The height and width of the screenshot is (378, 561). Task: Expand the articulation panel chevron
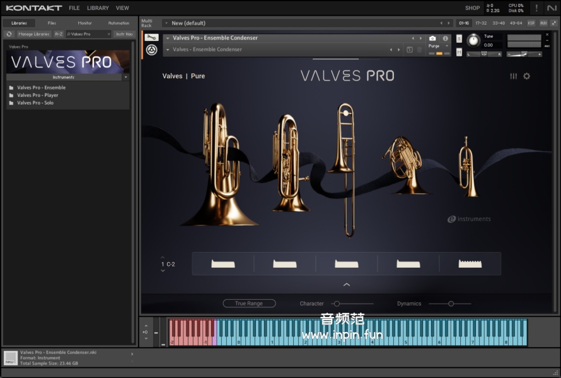click(346, 285)
